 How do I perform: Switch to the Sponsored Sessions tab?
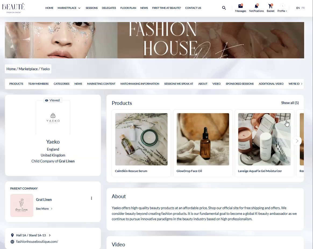(240, 84)
